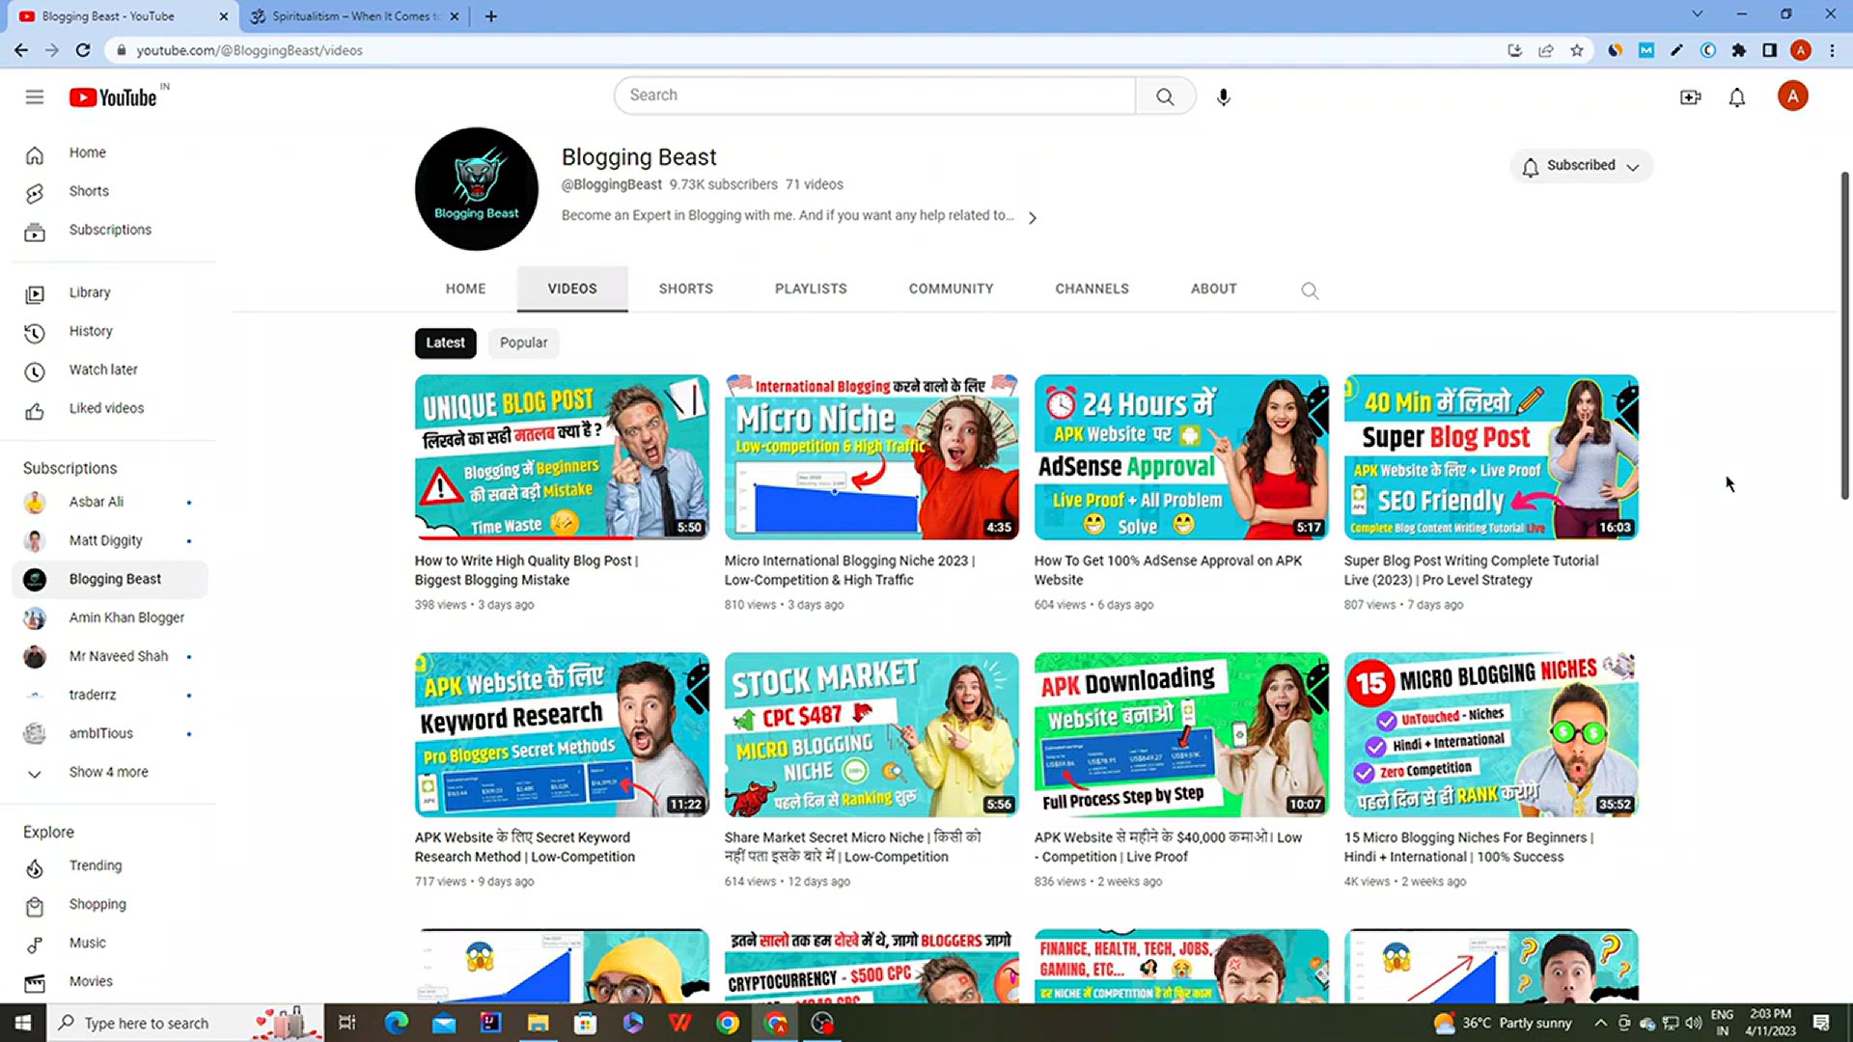Open Micro Niche video thumbnail
1853x1042 pixels.
coord(871,457)
